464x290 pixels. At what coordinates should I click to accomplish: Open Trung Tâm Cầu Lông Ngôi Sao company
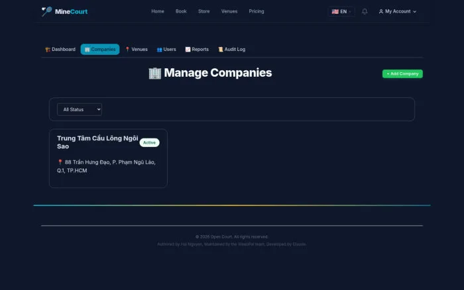click(x=97, y=142)
